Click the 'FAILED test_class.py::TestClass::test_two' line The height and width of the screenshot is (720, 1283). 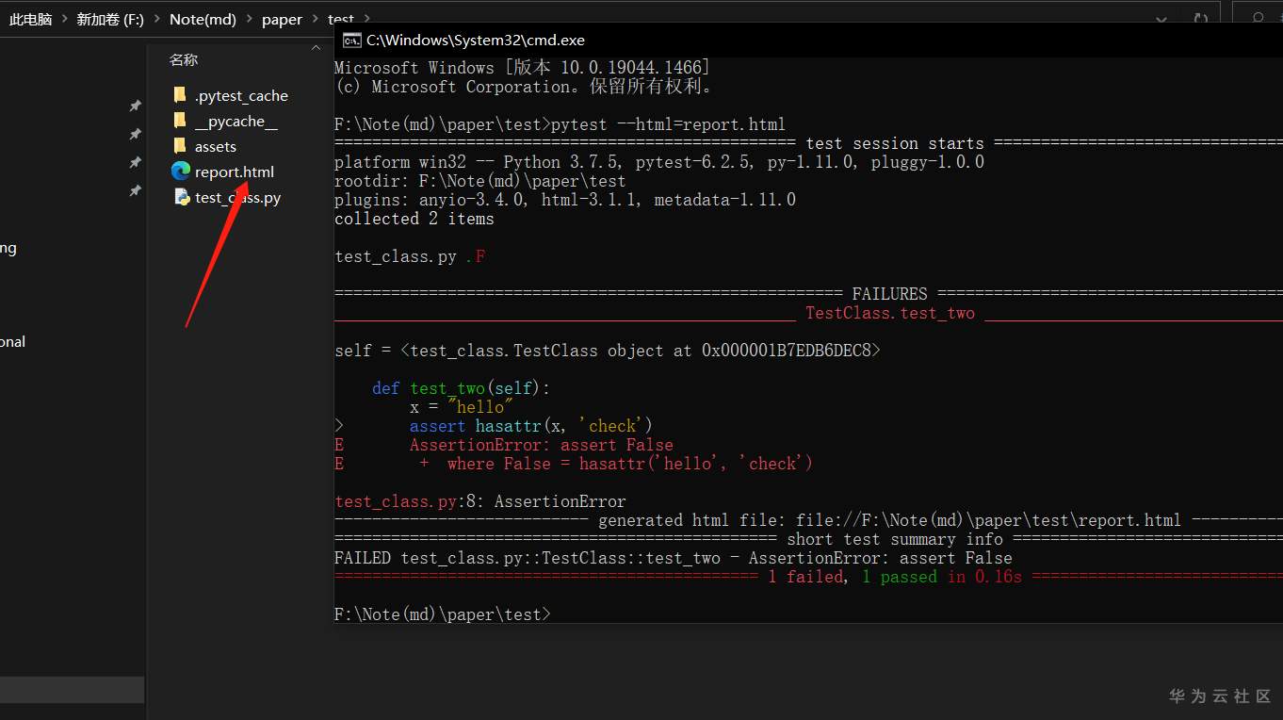(x=674, y=558)
